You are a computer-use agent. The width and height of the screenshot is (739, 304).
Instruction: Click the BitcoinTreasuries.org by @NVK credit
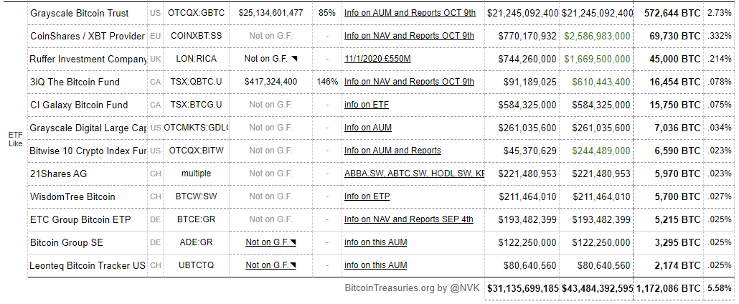pyautogui.click(x=412, y=288)
